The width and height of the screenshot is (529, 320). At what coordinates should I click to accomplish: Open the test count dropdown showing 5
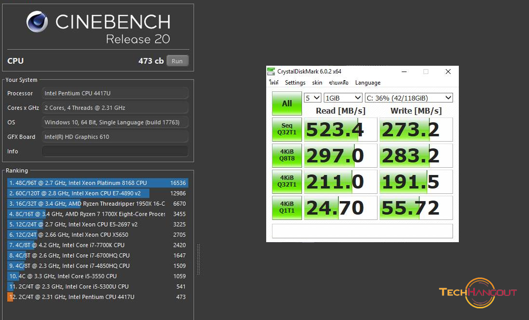pos(312,98)
